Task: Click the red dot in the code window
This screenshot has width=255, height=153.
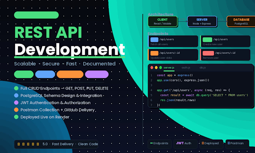Action: coord(152,68)
